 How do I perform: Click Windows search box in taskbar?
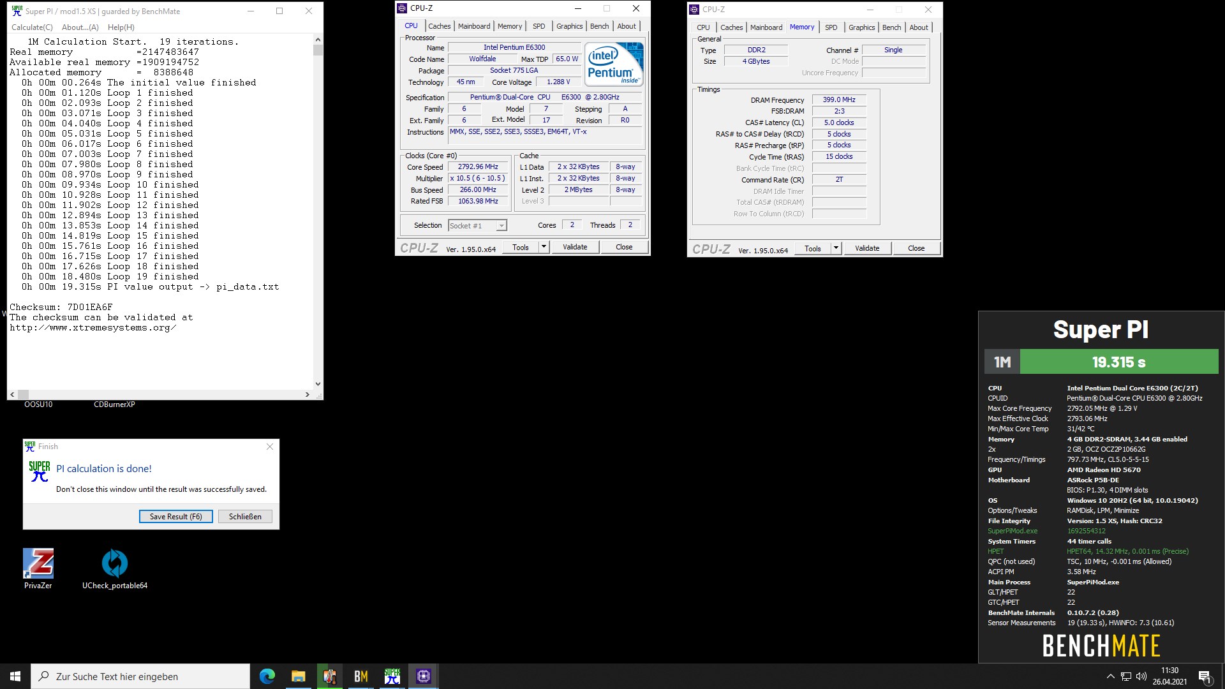click(140, 676)
